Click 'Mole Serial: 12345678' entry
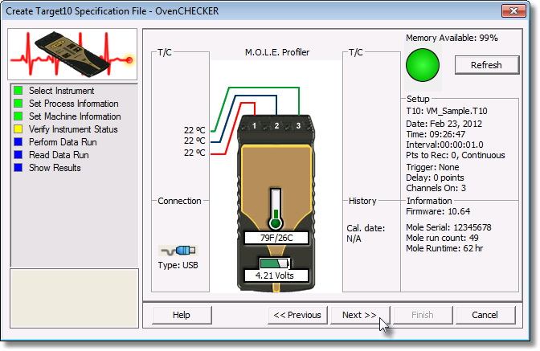 [448, 227]
